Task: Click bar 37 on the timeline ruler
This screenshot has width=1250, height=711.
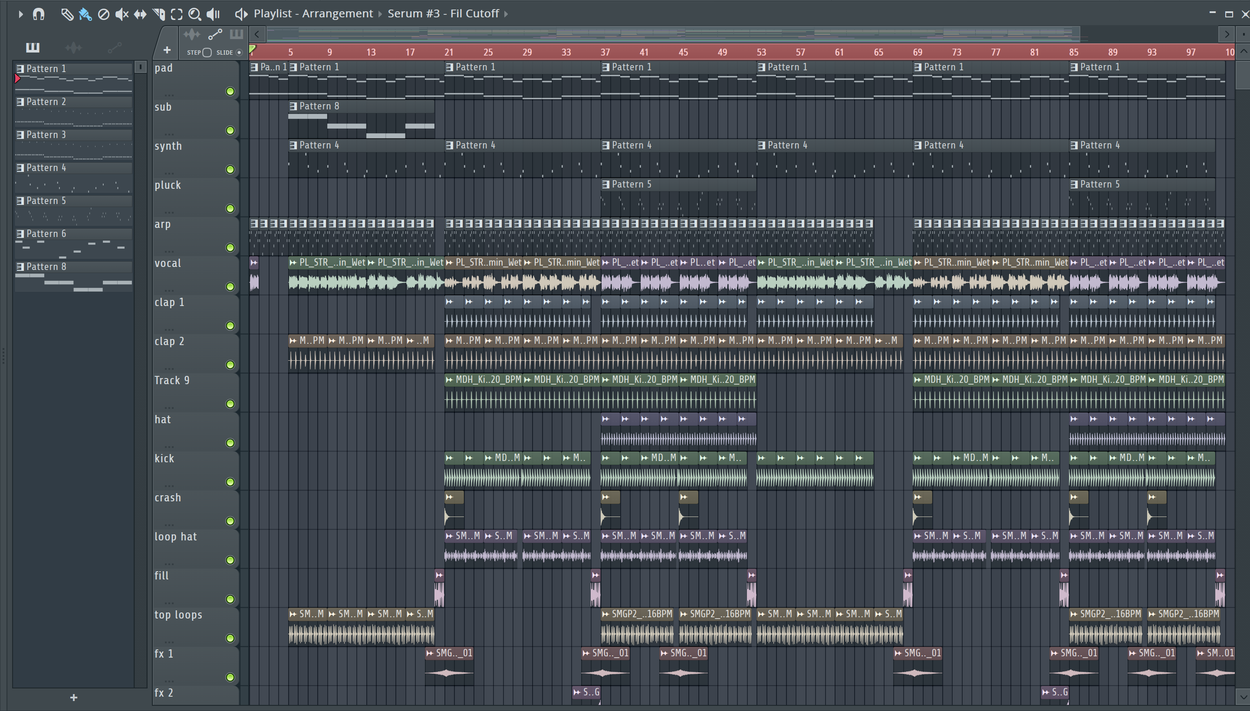Action: pos(605,52)
